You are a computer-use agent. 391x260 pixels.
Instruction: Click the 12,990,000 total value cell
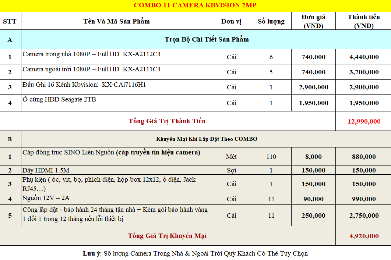(364, 121)
